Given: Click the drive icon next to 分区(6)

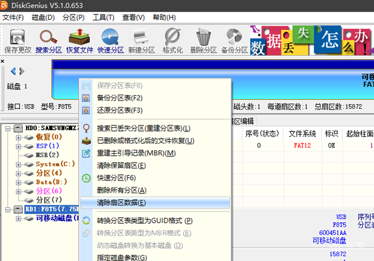Looking at the screenshot, I should click(x=29, y=191).
